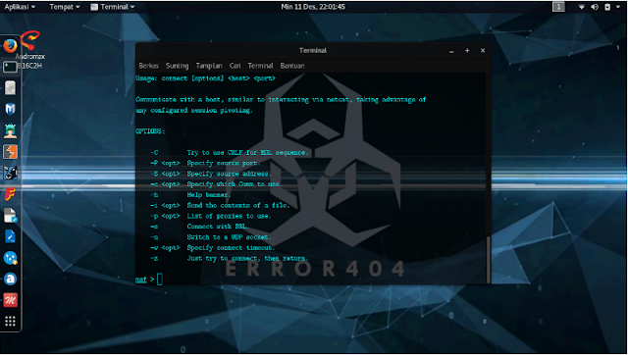
Task: Click 'Switch to a UDP socket.' line
Action: (x=229, y=237)
